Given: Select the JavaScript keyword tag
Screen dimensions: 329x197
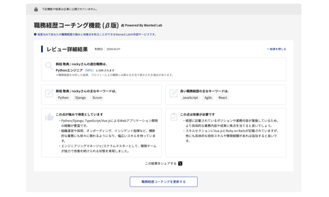Looking at the screenshot, I should pos(190,98).
